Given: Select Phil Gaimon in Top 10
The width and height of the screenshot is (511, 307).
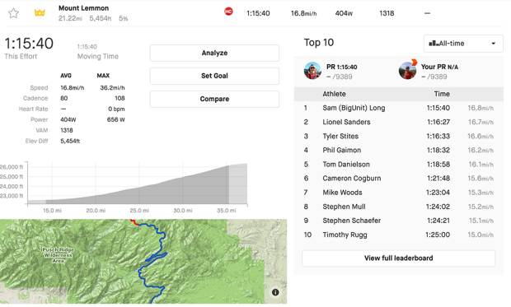Looking at the screenshot, I should [342, 150].
